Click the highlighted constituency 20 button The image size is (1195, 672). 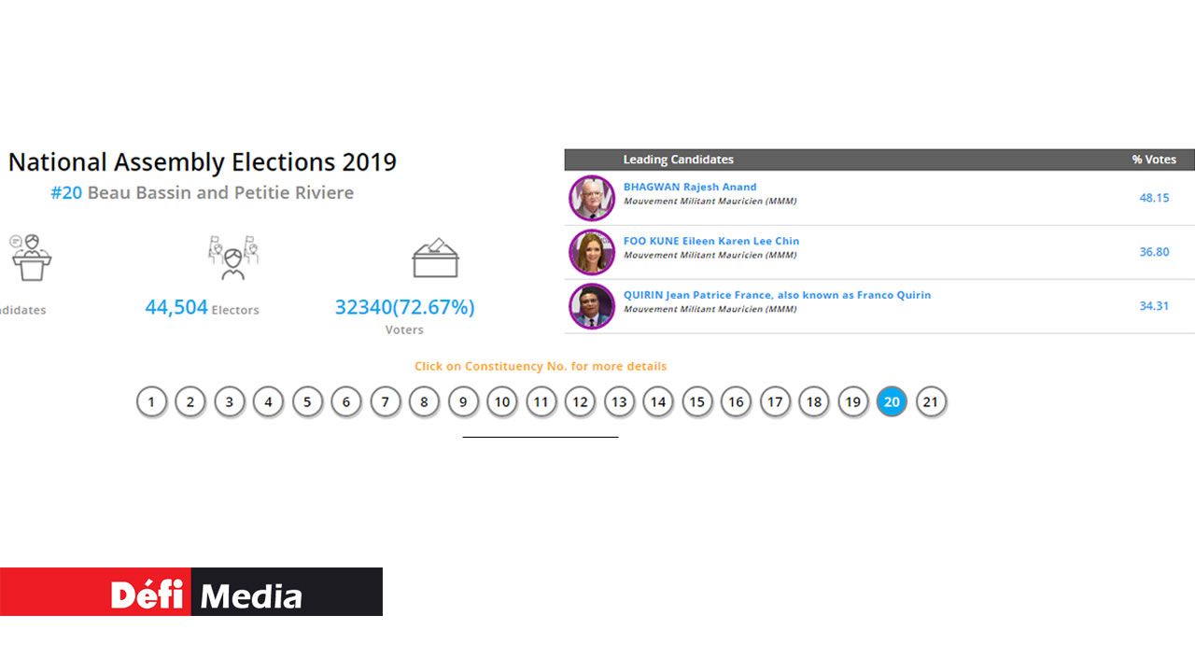pyautogui.click(x=892, y=402)
